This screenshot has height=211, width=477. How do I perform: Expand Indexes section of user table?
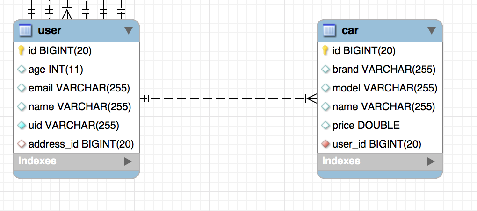(x=128, y=162)
